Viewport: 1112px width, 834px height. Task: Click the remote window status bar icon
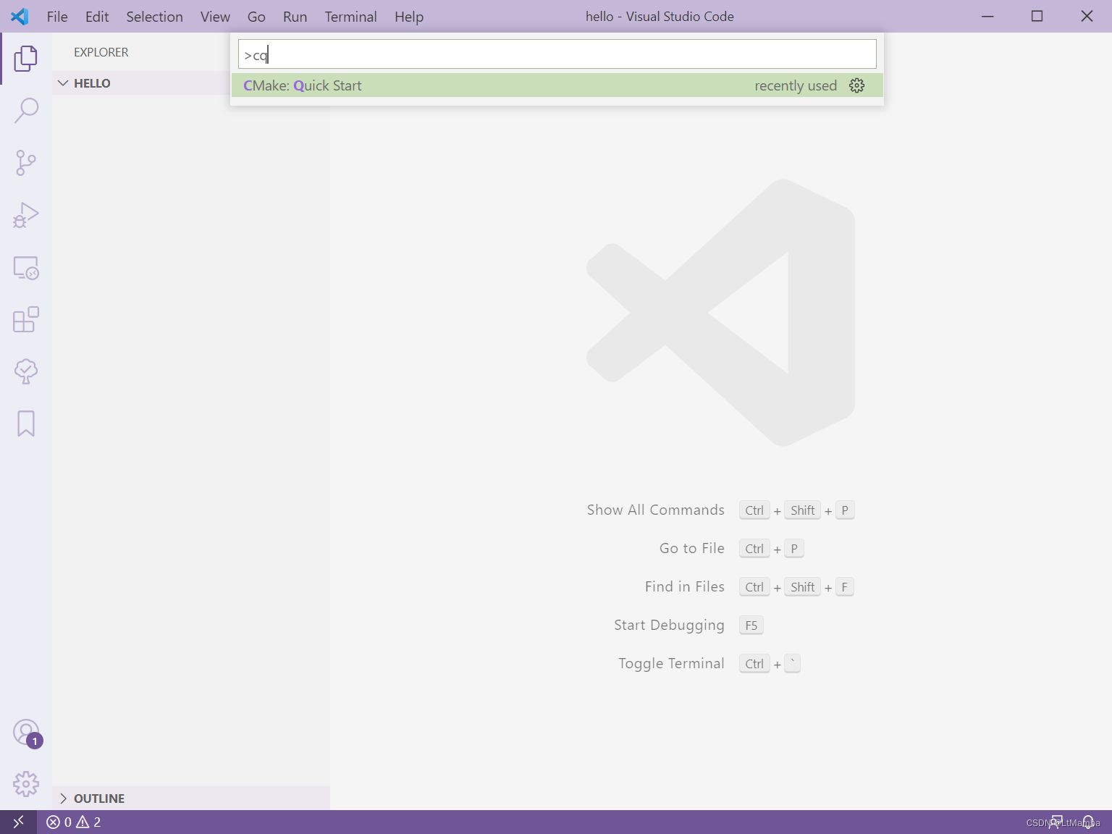pyautogui.click(x=18, y=822)
